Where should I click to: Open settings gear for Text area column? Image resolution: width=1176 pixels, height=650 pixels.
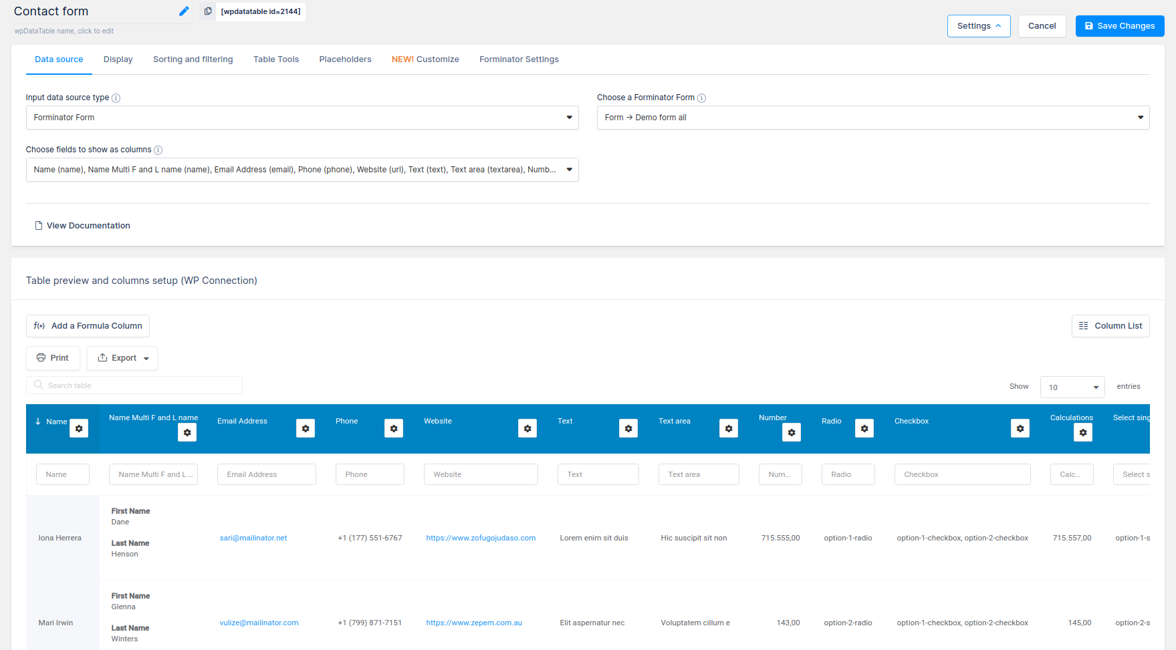729,428
